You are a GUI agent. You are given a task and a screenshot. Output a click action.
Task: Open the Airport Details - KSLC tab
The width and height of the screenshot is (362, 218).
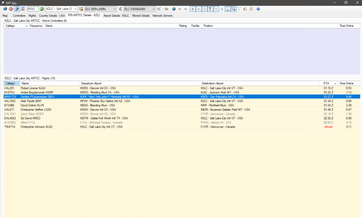pos(116,16)
